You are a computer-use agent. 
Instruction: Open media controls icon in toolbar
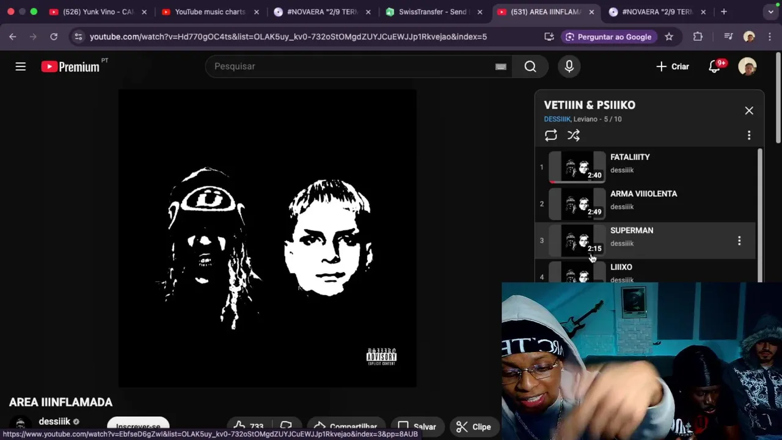(728, 37)
